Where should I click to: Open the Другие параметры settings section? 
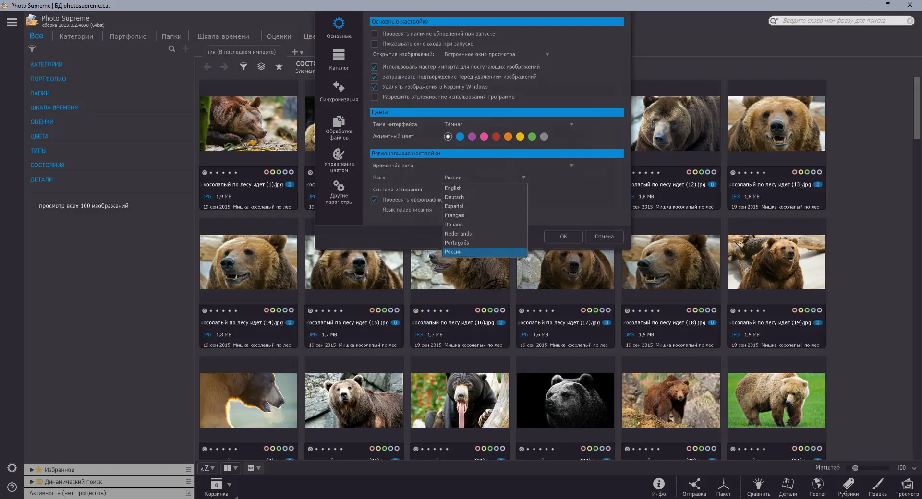click(x=339, y=192)
